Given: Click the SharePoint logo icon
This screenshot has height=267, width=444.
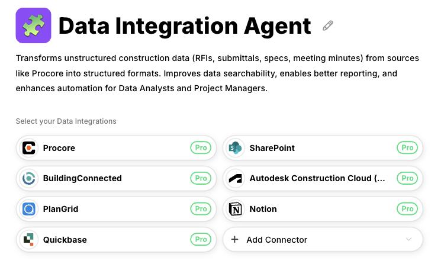Looking at the screenshot, I should click(236, 148).
